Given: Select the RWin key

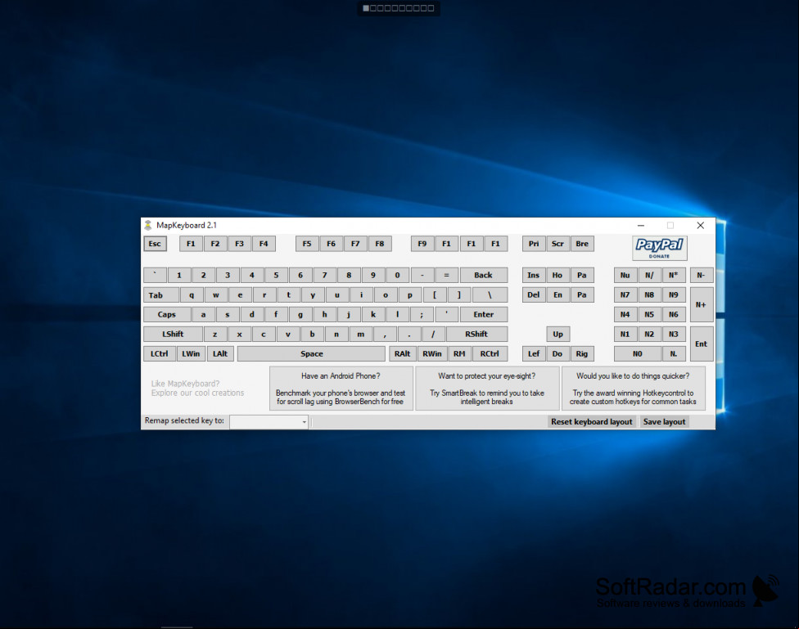Looking at the screenshot, I should point(432,353).
